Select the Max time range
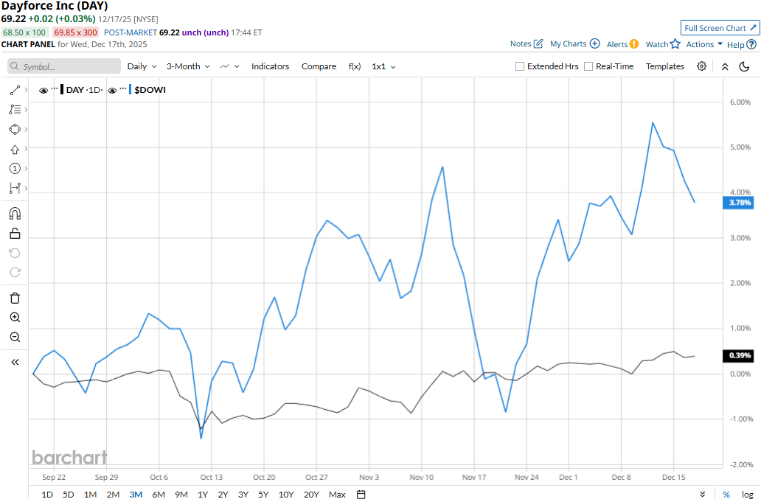This screenshot has height=499, width=761. click(337, 494)
